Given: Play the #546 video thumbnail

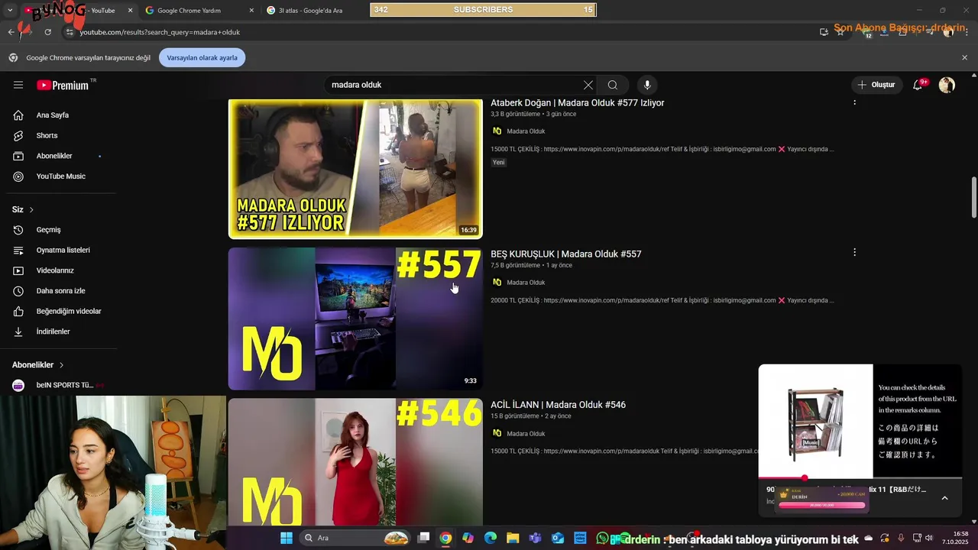Looking at the screenshot, I should coord(355,462).
